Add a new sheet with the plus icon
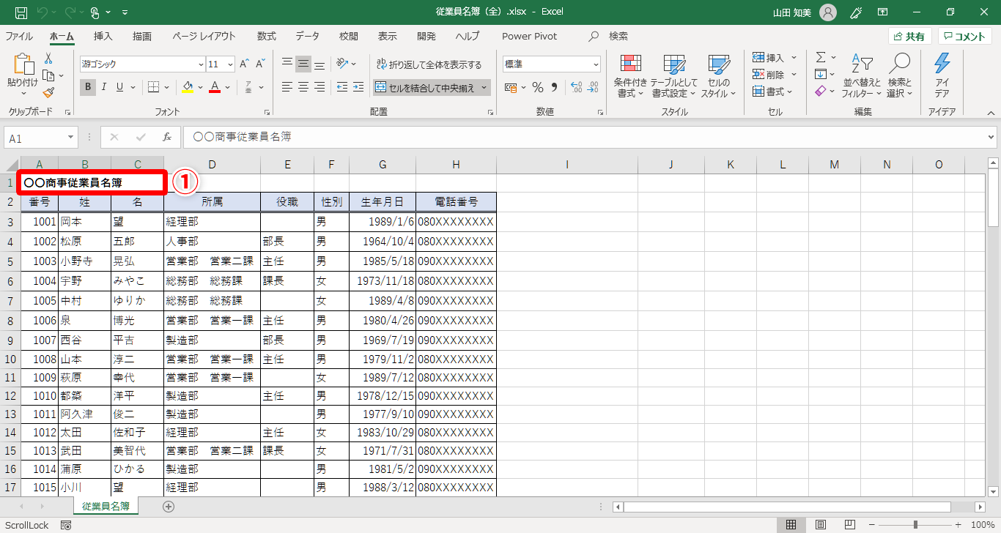 pos(169,506)
